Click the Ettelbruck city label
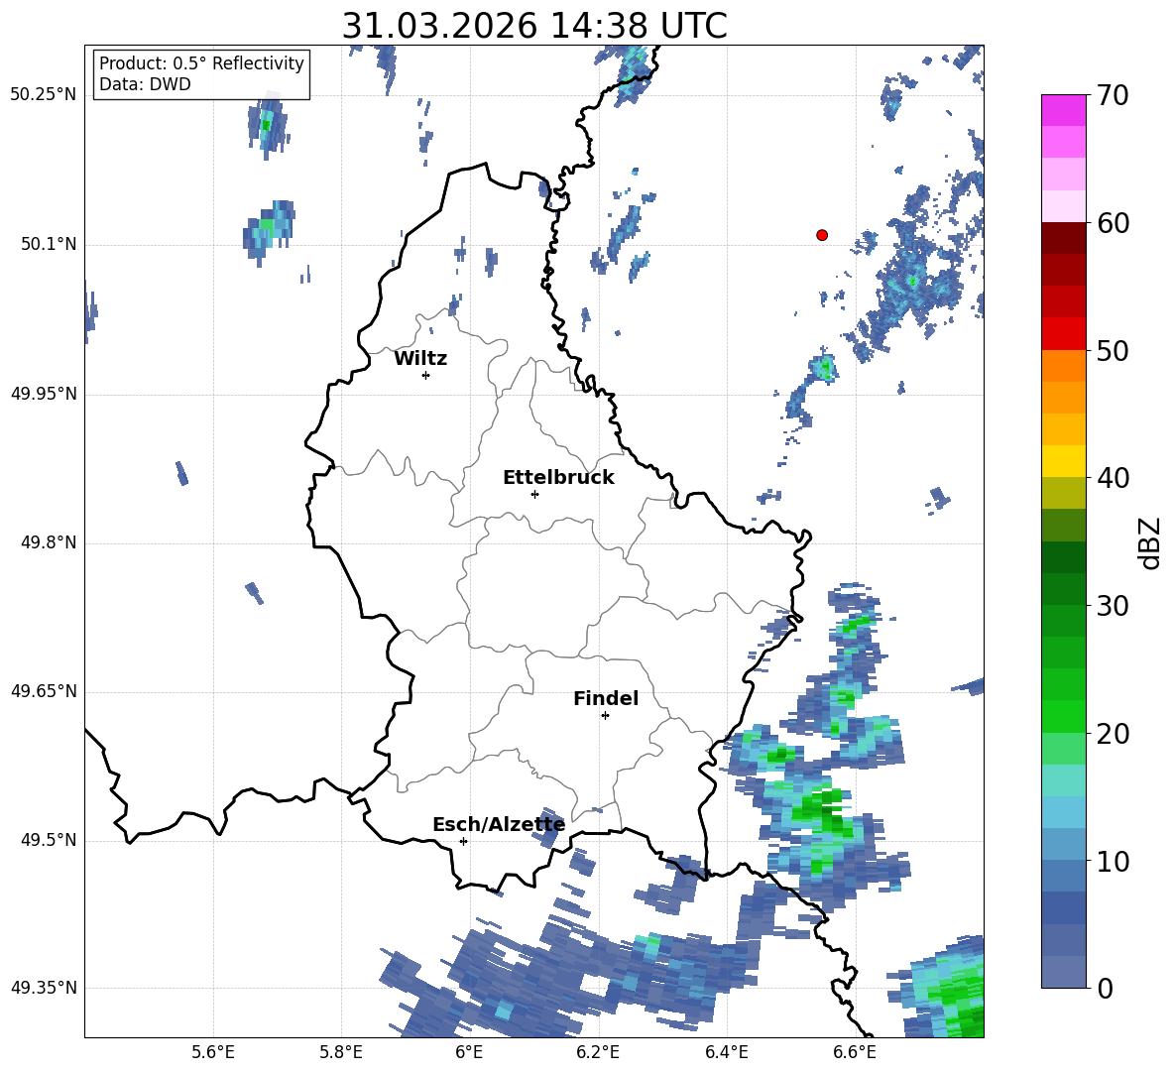1174x1072 pixels. (558, 478)
